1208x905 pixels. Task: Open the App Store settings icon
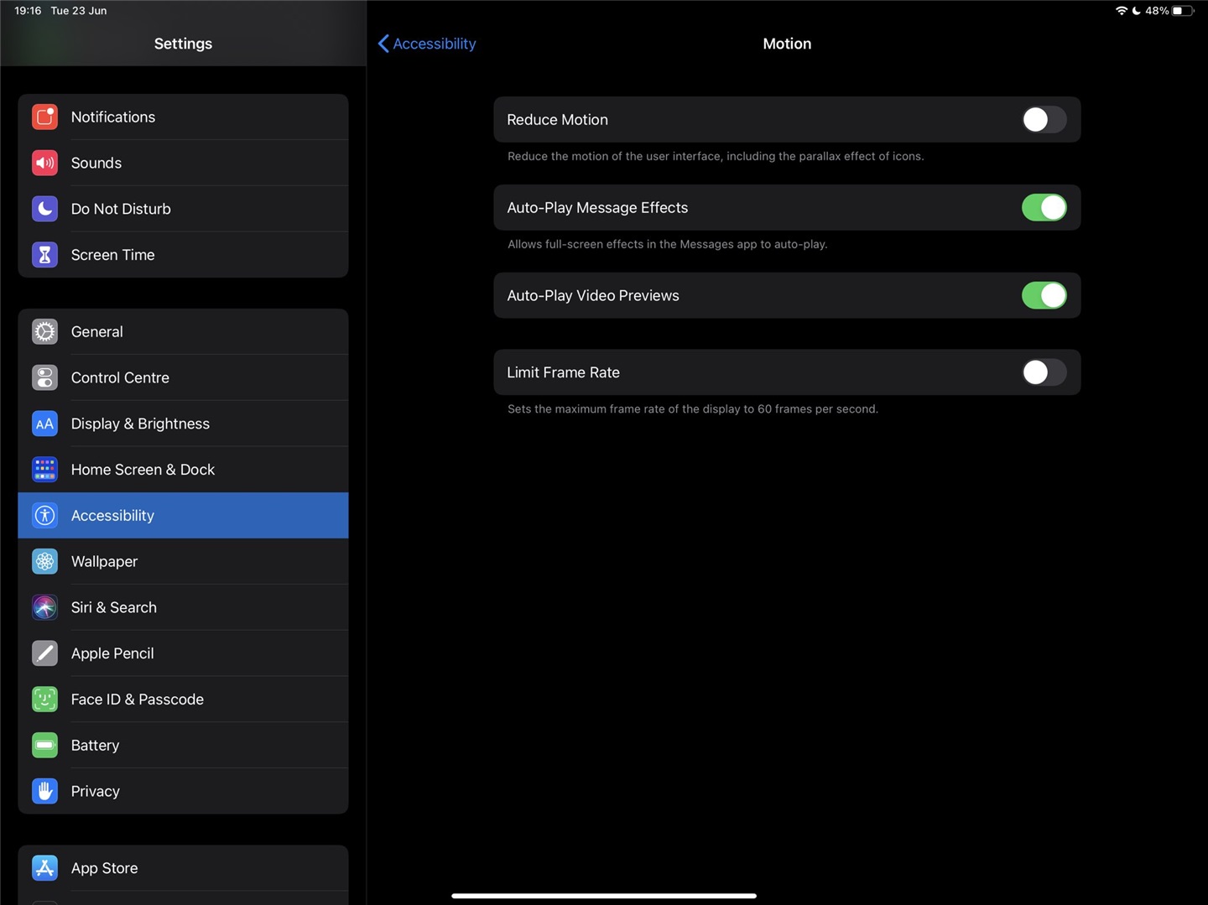tap(44, 867)
